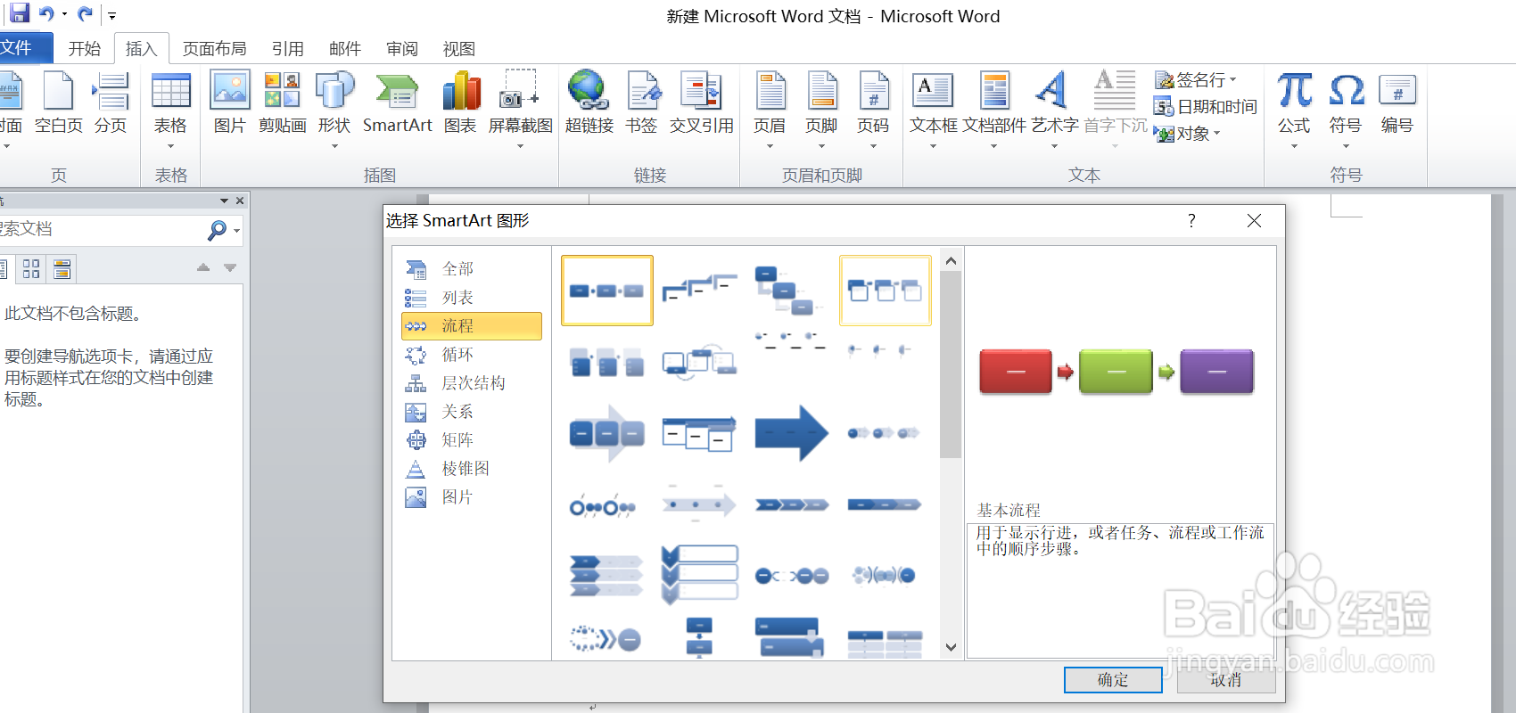Insert a Chart (图表)
The height and width of the screenshot is (713, 1516).
click(460, 103)
